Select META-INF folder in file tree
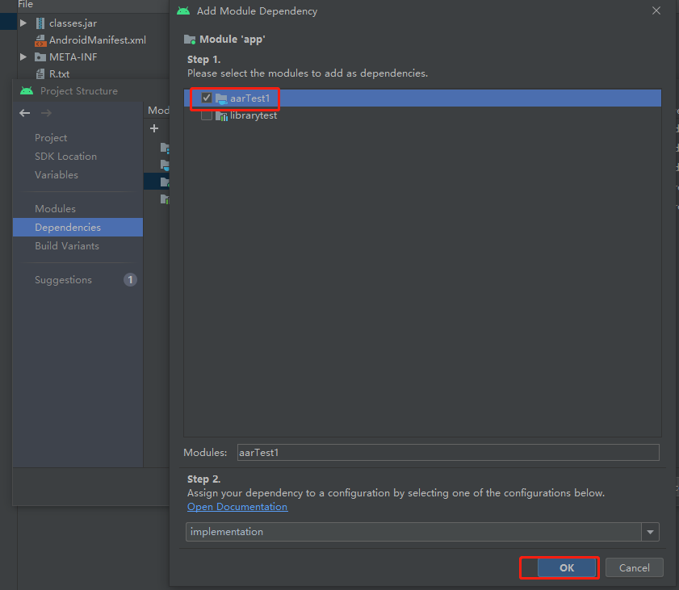 (73, 56)
